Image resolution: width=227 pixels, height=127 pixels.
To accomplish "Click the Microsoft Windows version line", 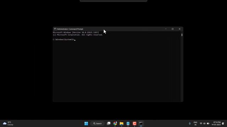I will [76, 32].
